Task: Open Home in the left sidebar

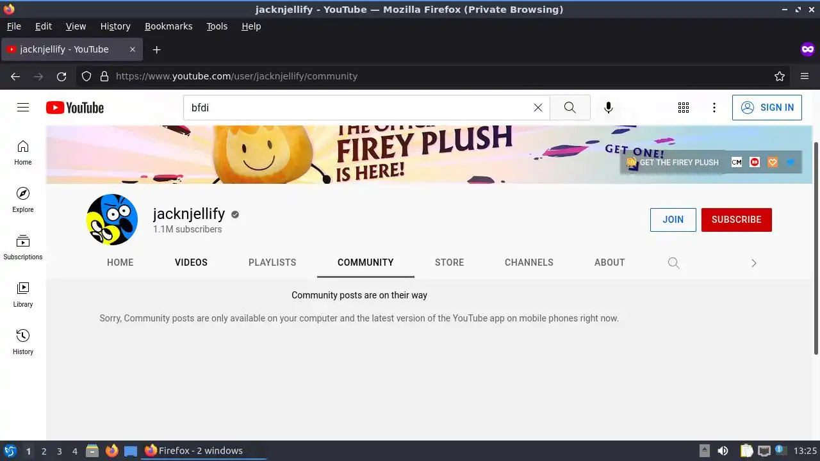Action: coord(23,152)
